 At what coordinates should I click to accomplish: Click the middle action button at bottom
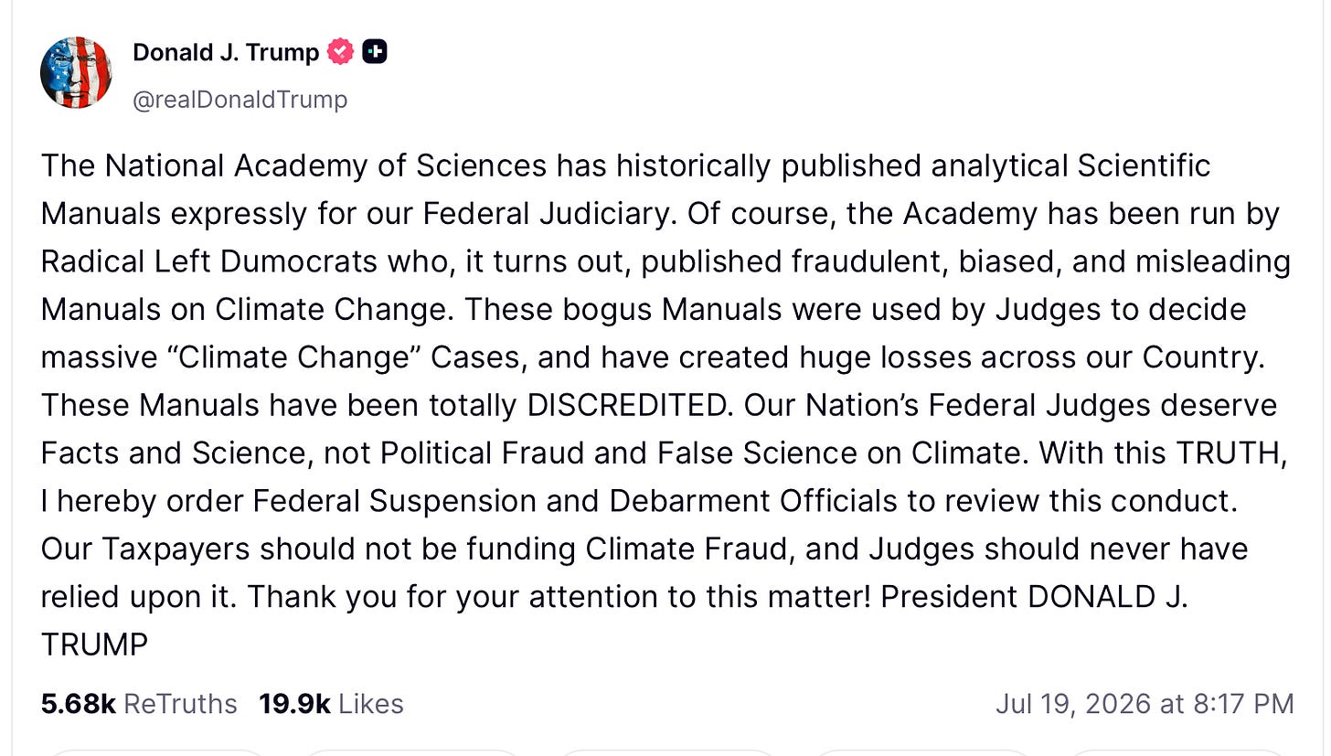point(666,752)
